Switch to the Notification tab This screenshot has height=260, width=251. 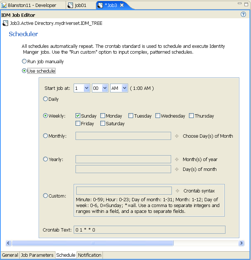(x=90, y=255)
